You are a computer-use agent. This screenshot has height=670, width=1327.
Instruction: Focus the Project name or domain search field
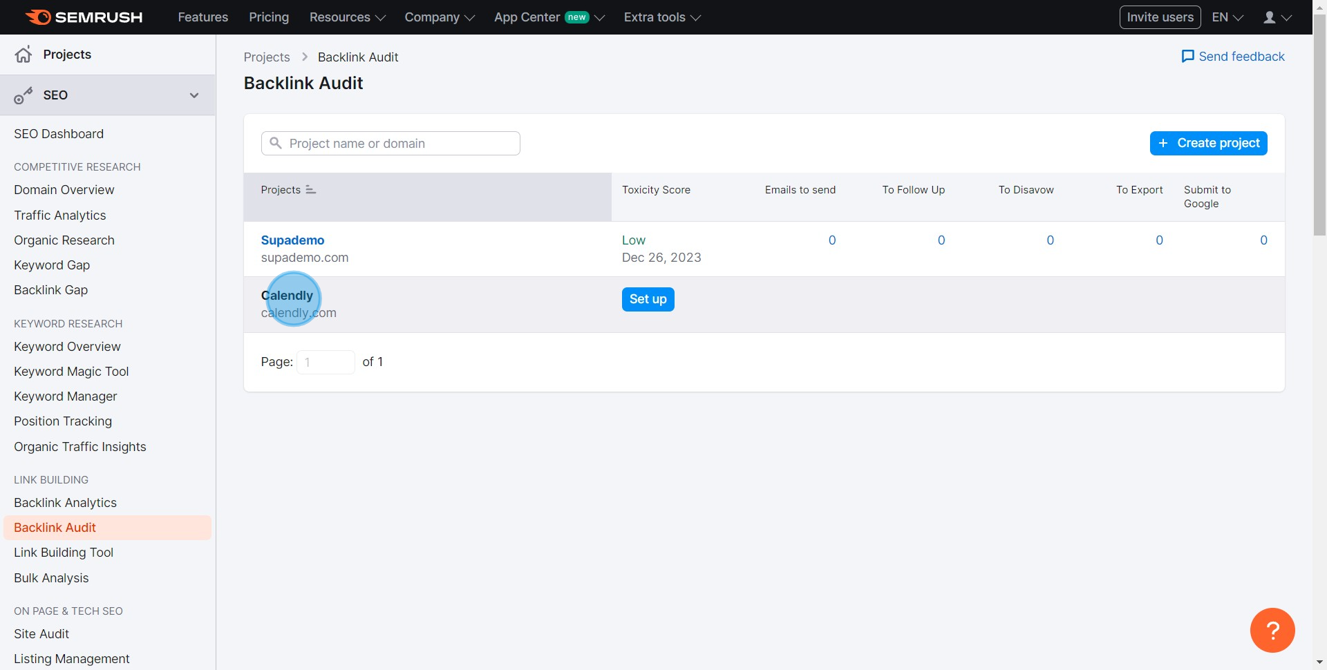(390, 143)
